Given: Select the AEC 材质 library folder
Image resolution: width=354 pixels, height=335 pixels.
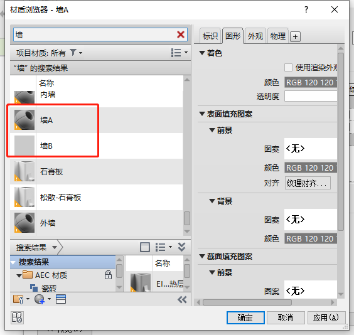Looking at the screenshot, I should coord(51,275).
